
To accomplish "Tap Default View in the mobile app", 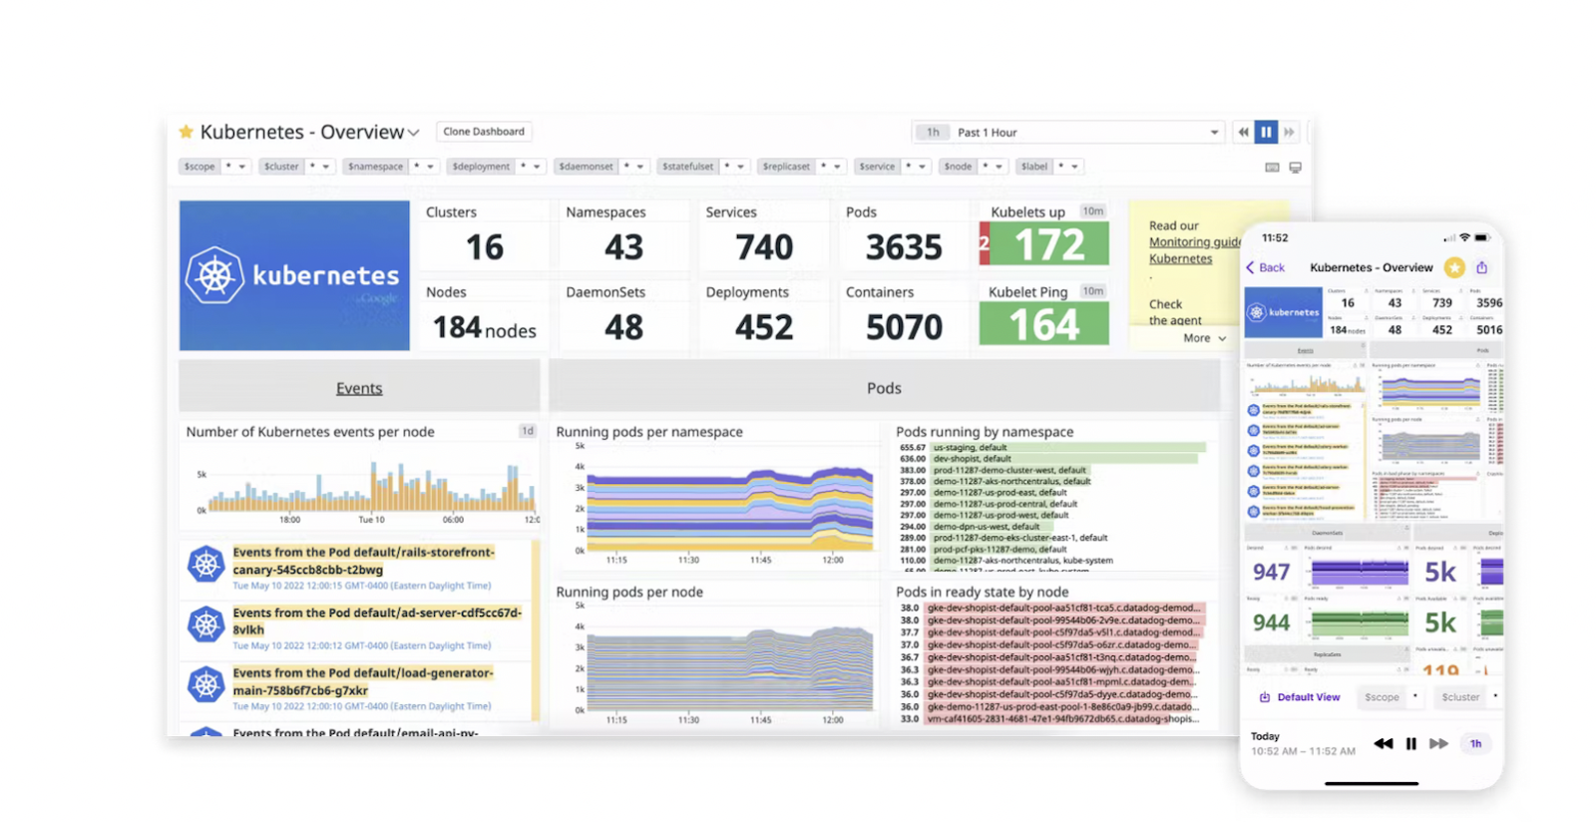I will coord(1300,697).
